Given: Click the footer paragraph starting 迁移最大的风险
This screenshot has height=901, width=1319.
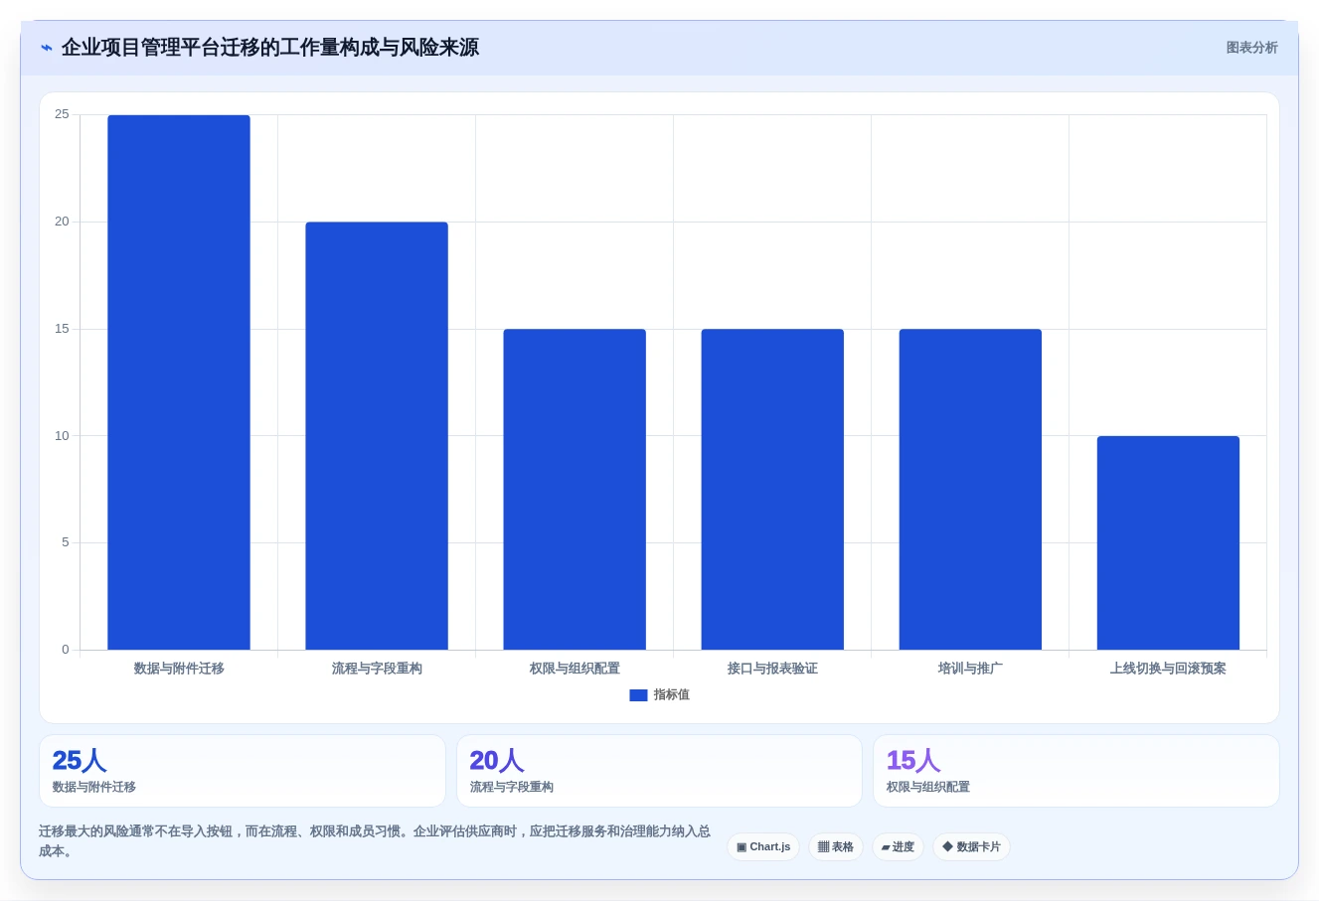Looking at the screenshot, I should 375,841.
